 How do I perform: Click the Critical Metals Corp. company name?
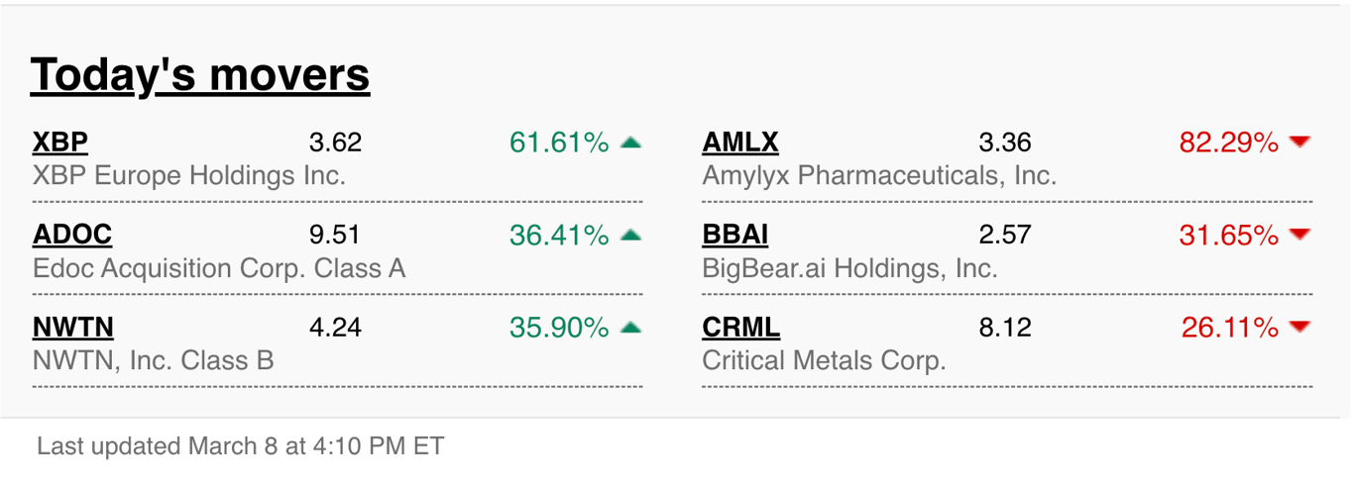[x=824, y=360]
